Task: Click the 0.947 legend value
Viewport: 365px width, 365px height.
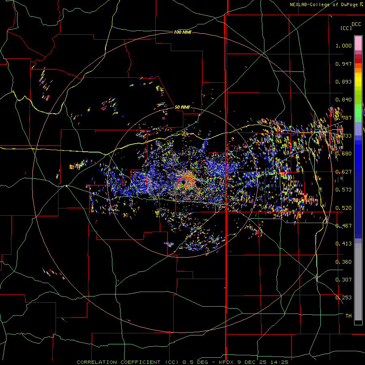Action: 344,64
